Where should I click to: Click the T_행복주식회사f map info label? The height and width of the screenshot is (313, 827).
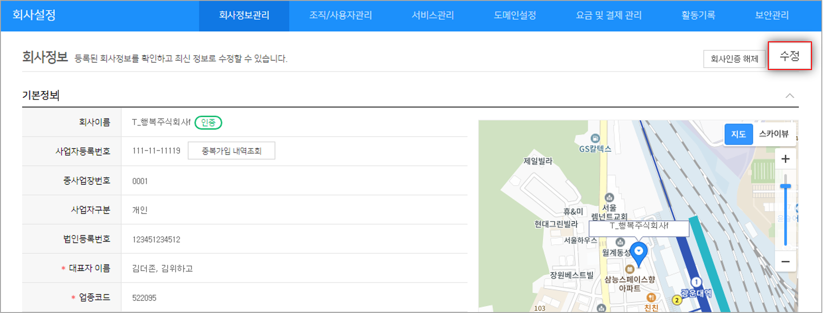[639, 226]
